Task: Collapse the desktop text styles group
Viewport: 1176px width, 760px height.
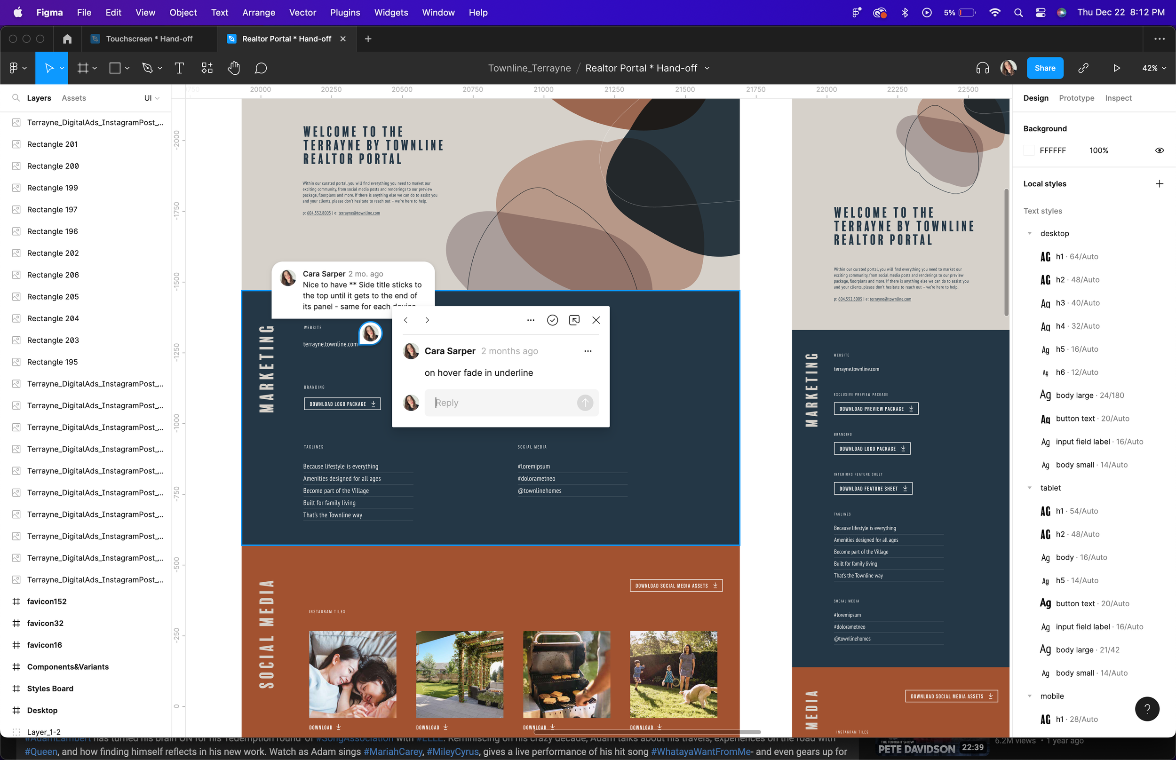Action: pyautogui.click(x=1029, y=233)
